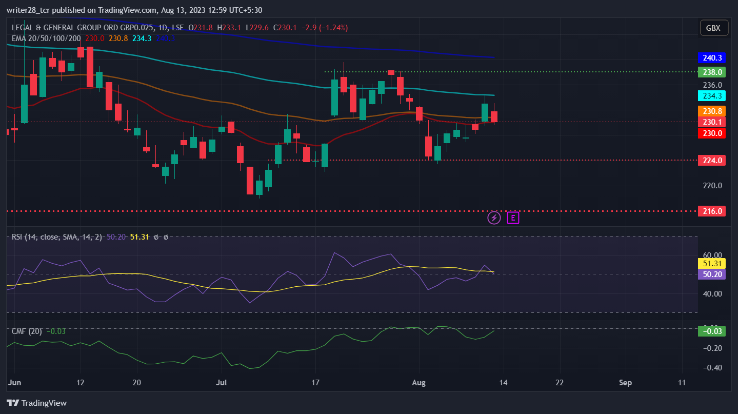The width and height of the screenshot is (738, 414).
Task: Click the 230.1 last price axis label
Action: click(x=712, y=122)
